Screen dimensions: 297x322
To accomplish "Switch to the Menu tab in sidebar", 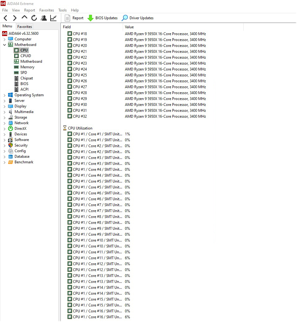I will click(x=7, y=26).
